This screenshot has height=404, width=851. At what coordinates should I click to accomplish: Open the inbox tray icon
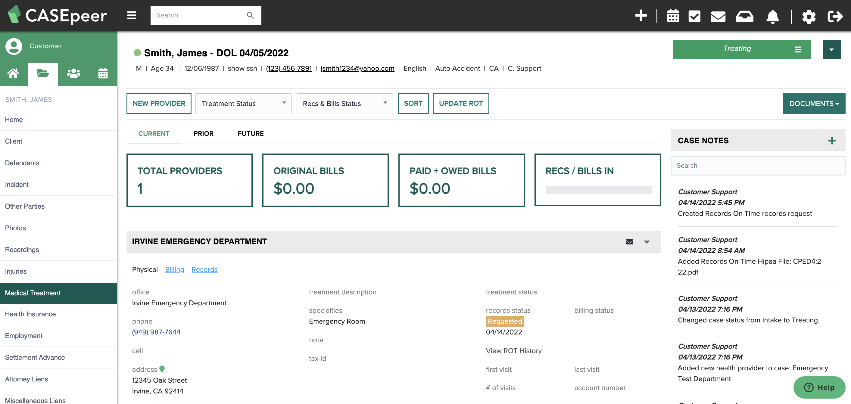(744, 16)
